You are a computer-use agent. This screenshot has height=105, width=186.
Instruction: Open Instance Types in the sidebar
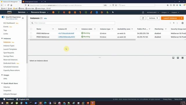click(x=9, y=45)
